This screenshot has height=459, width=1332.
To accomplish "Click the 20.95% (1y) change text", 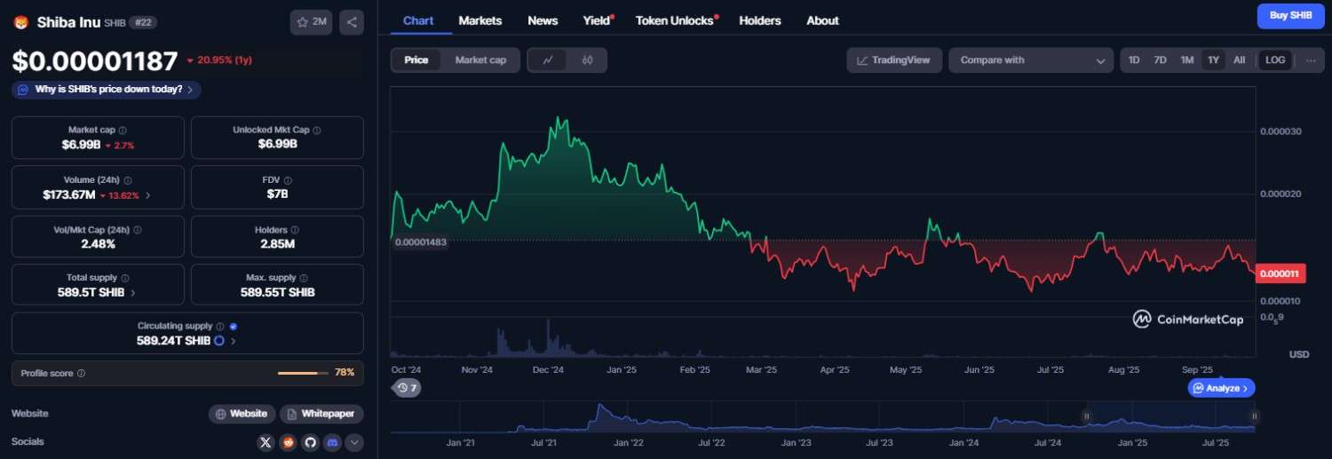I will (225, 60).
